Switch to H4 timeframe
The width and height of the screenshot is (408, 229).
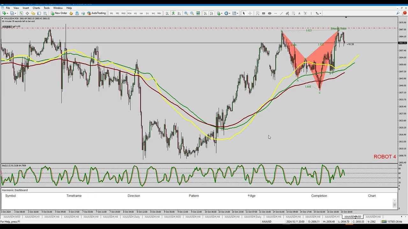point(141,13)
